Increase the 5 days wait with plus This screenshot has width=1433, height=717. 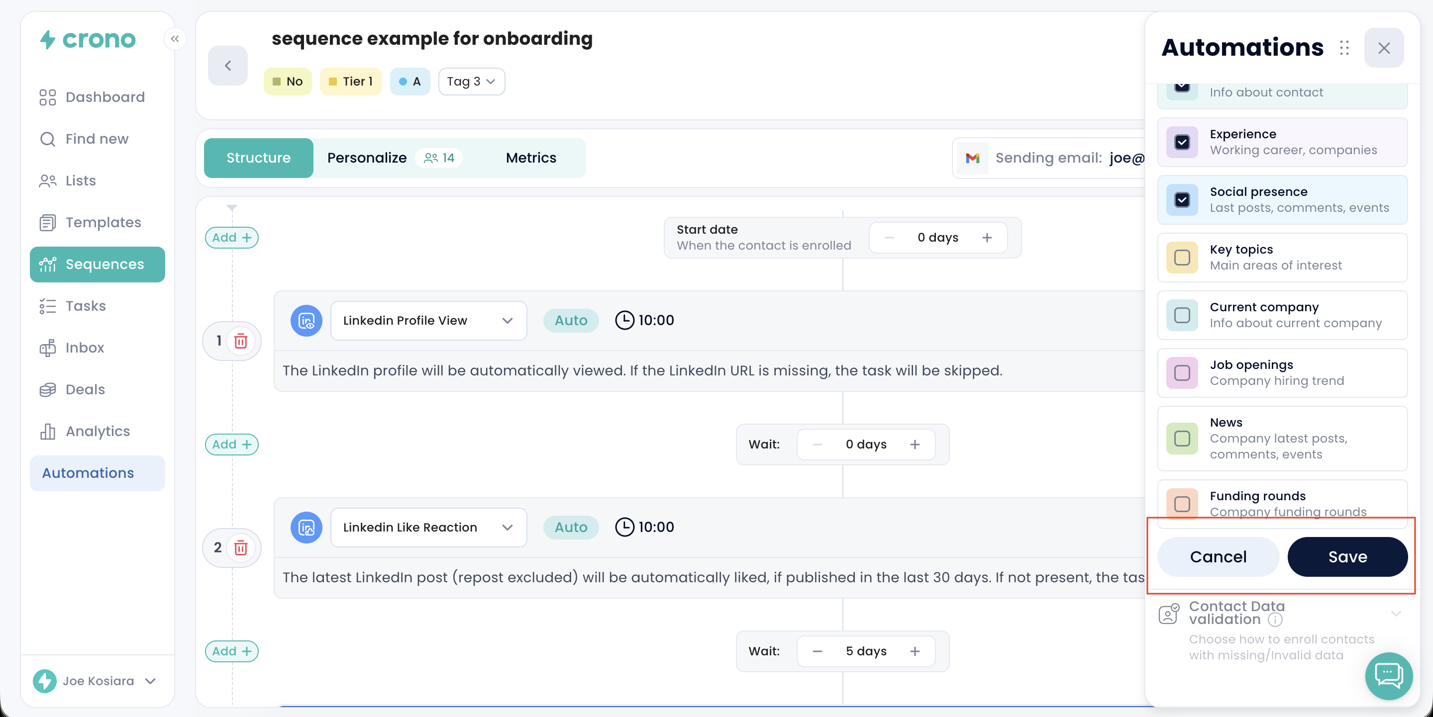tap(915, 651)
